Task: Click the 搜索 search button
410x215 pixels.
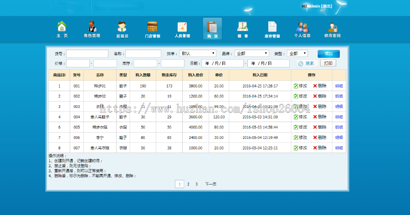Action: pos(307,63)
